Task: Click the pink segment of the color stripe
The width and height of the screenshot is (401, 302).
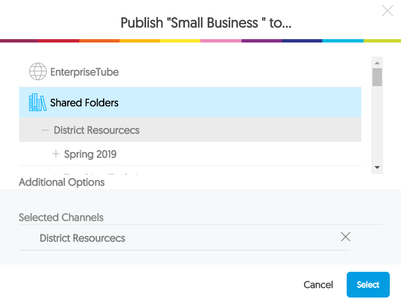Action: 221,41
